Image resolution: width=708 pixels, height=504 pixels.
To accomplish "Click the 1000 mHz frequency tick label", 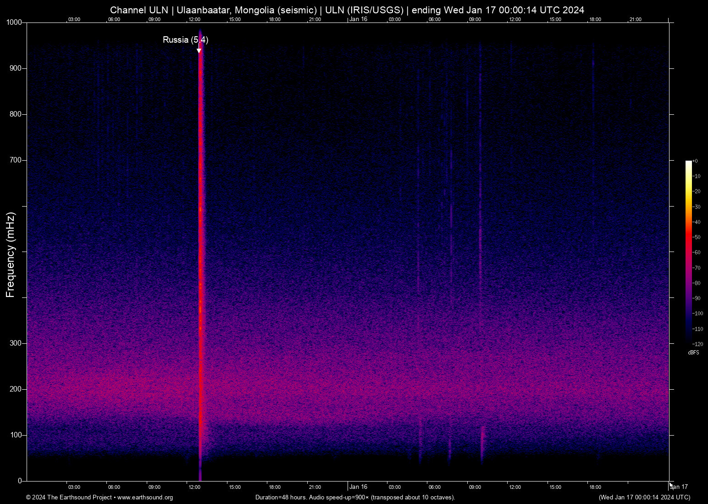I will point(14,22).
